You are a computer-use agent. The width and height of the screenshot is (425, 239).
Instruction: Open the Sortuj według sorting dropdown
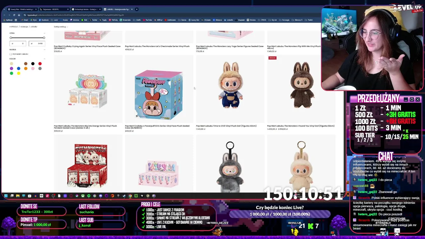point(61,27)
